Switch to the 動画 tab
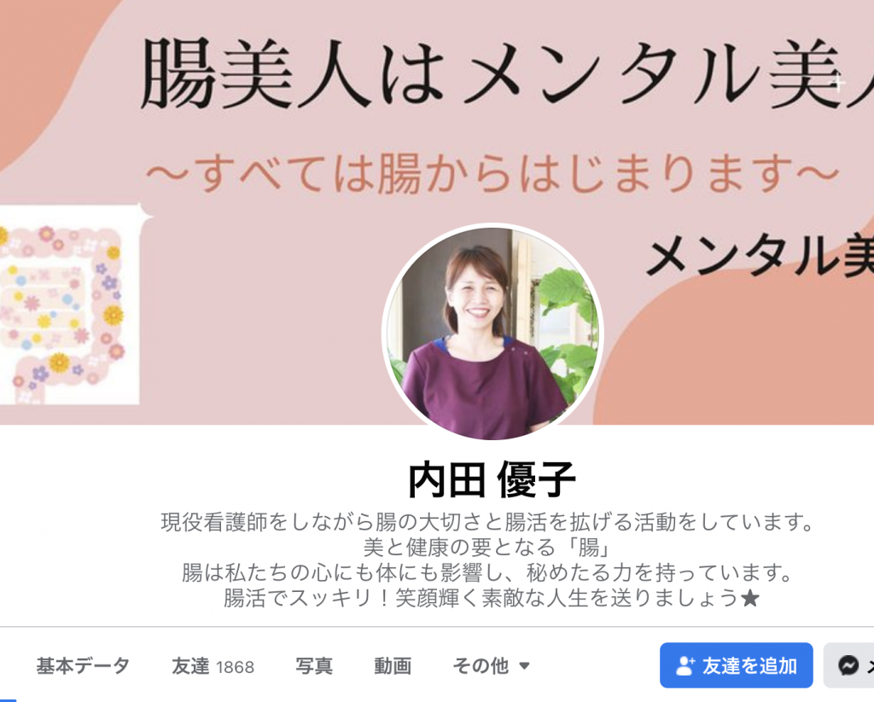 tap(393, 666)
